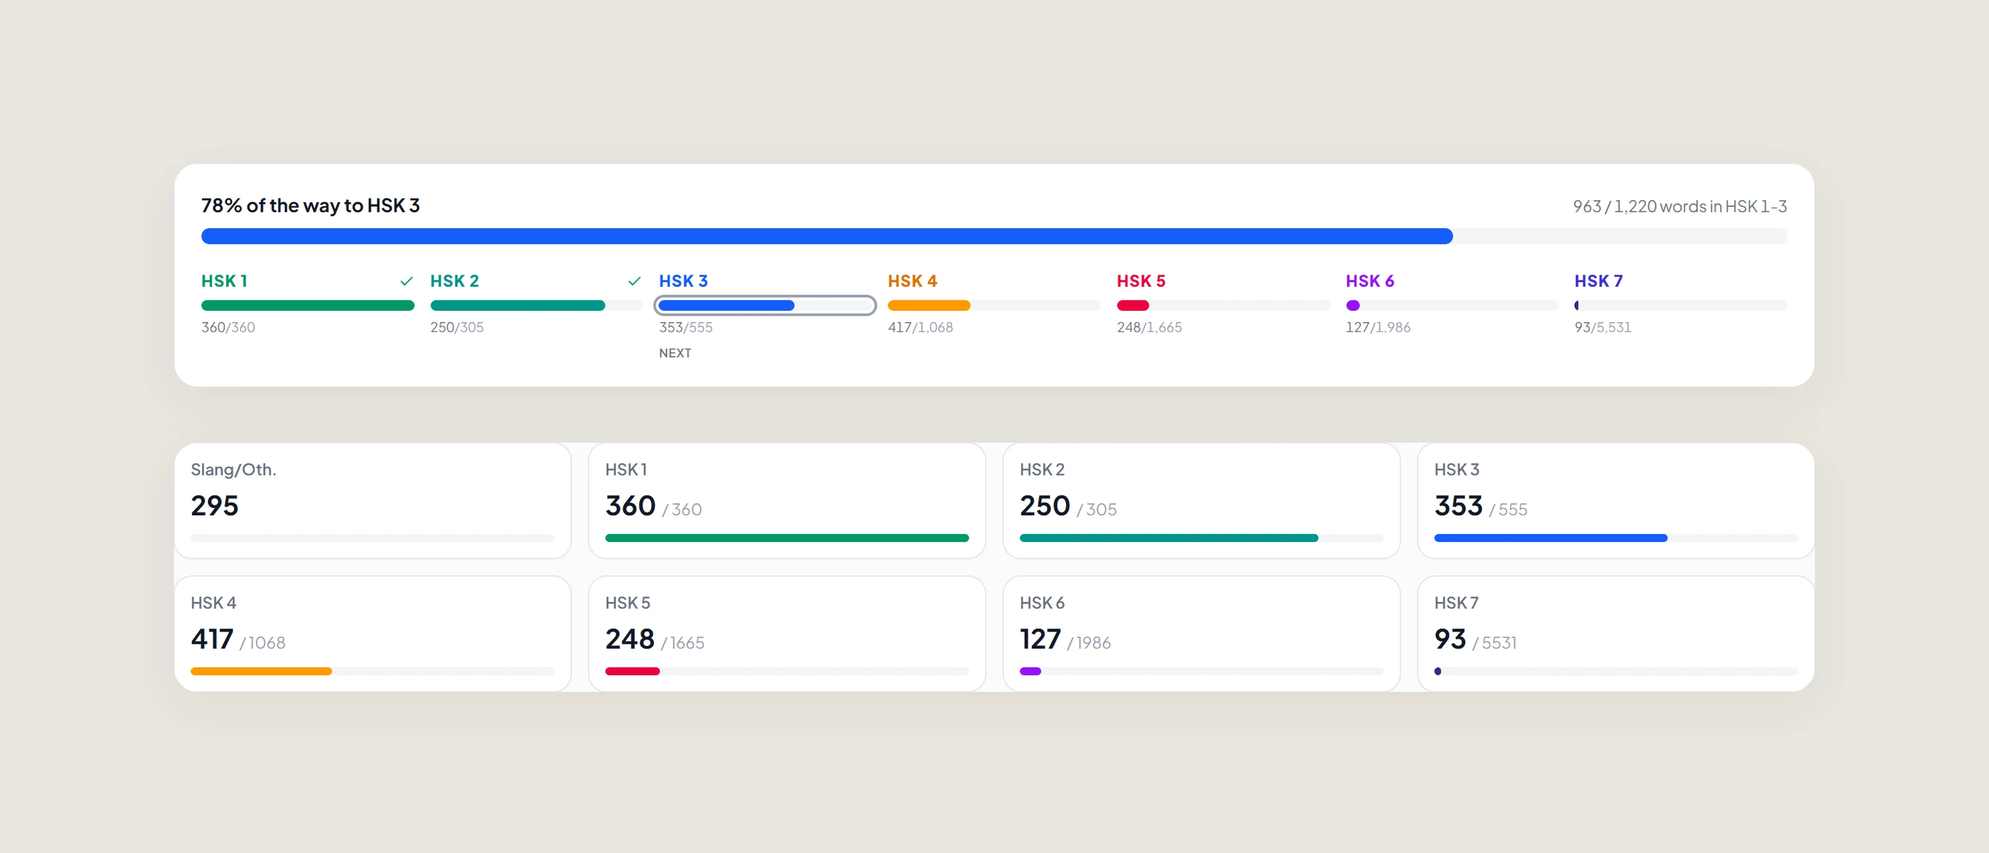Click the NEXT label under HSK 3

coord(675,353)
